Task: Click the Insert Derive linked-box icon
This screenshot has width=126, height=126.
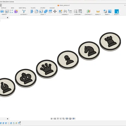Action: coord(105,11)
